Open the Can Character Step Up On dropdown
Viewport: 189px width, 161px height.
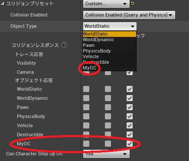pyautogui.click(x=106, y=154)
